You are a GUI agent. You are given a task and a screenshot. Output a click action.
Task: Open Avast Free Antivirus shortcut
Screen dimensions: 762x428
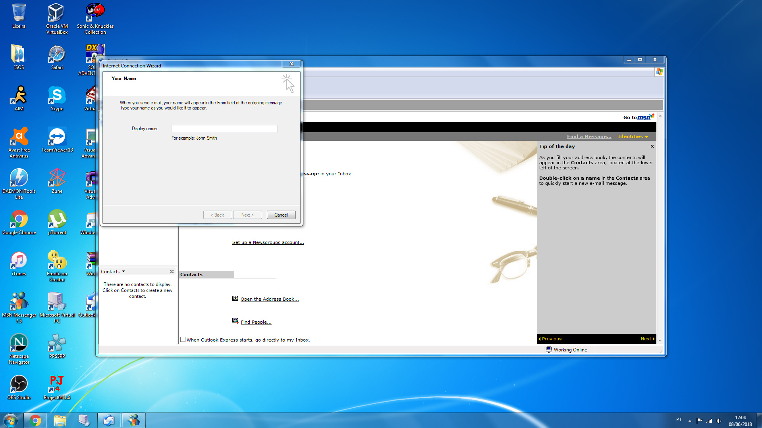[x=19, y=142]
